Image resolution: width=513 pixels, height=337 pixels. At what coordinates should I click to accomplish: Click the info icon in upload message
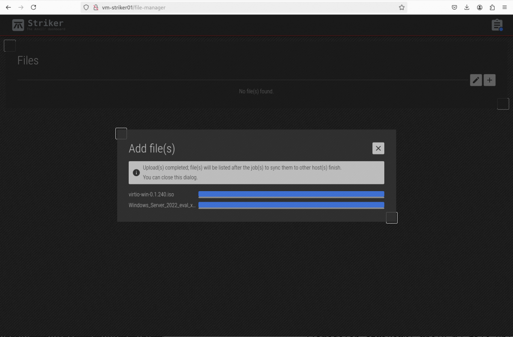[x=136, y=173]
